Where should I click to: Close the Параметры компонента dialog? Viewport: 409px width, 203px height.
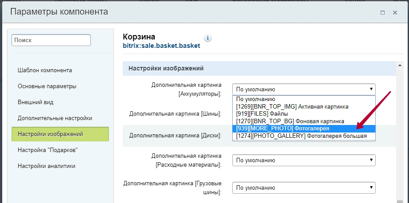coord(395,12)
